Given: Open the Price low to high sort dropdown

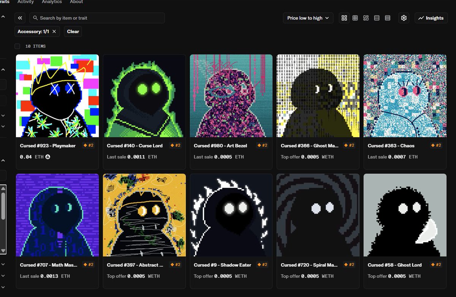Looking at the screenshot, I should [308, 18].
